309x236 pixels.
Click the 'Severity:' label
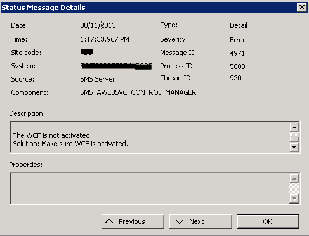point(174,39)
